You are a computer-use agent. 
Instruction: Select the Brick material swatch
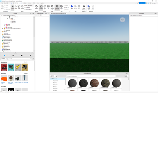94,83
